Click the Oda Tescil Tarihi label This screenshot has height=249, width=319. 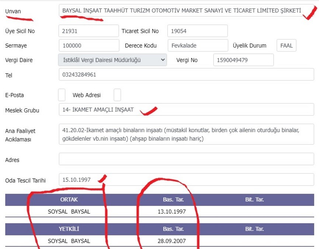coord(25,180)
